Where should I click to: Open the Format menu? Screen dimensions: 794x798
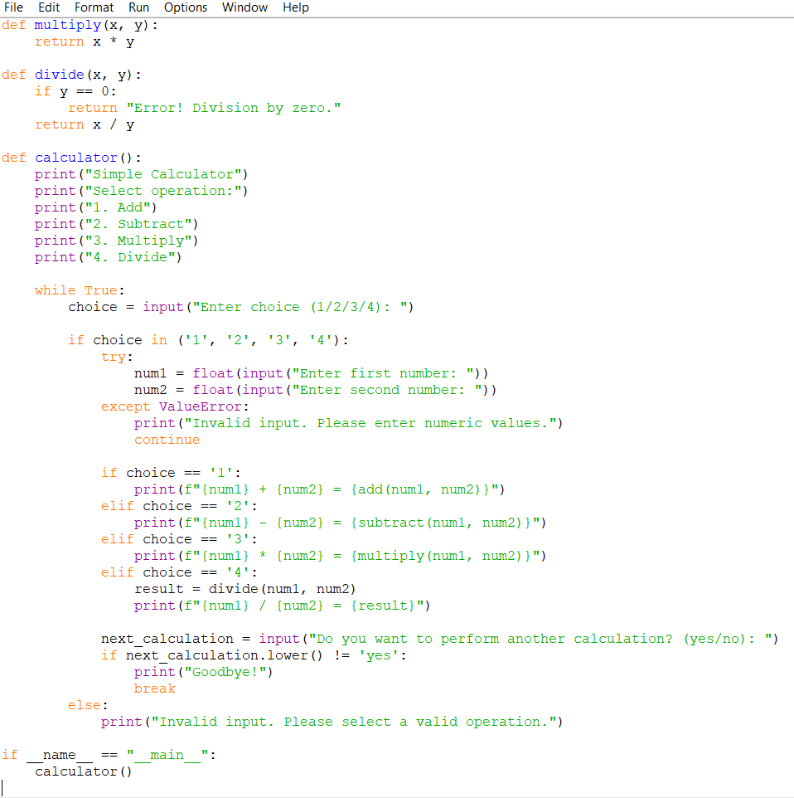pos(94,7)
